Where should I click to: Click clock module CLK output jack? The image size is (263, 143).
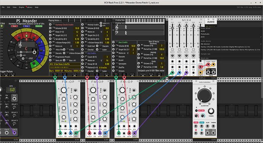[14, 99]
